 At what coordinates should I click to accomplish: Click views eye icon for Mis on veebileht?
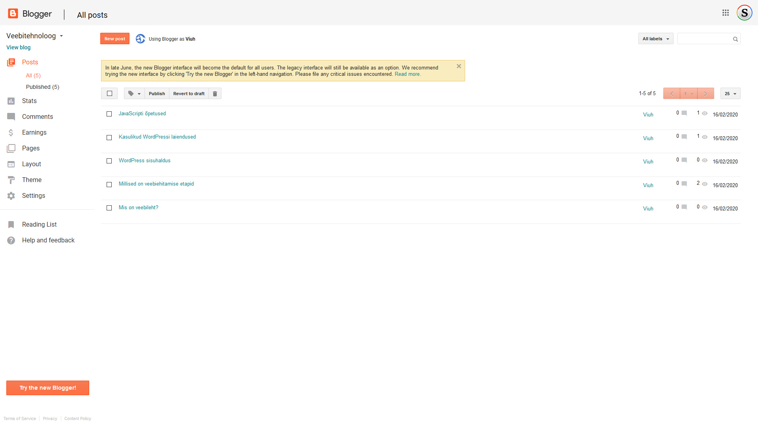tap(705, 207)
